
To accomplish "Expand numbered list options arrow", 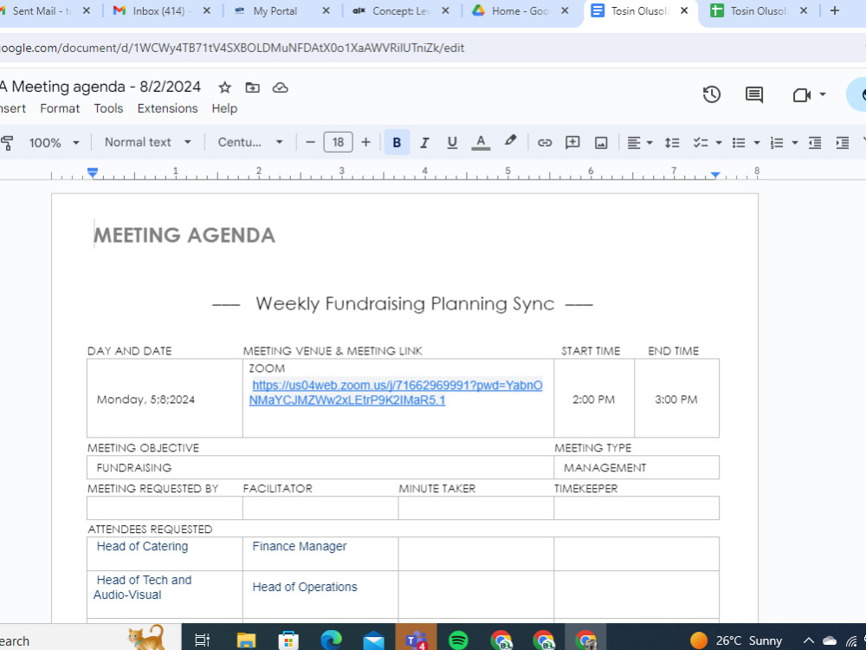I will [x=795, y=143].
